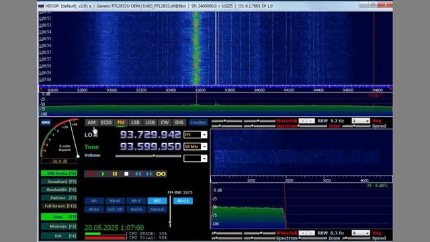
Task: Click the Tune frequency 93.599.950 display
Action: 150,147
